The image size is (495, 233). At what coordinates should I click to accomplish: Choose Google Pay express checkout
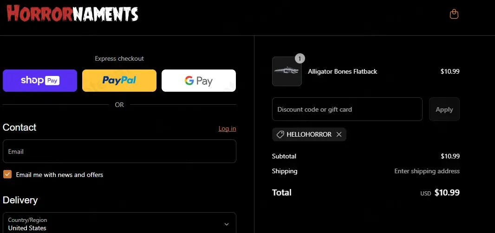coord(199,81)
